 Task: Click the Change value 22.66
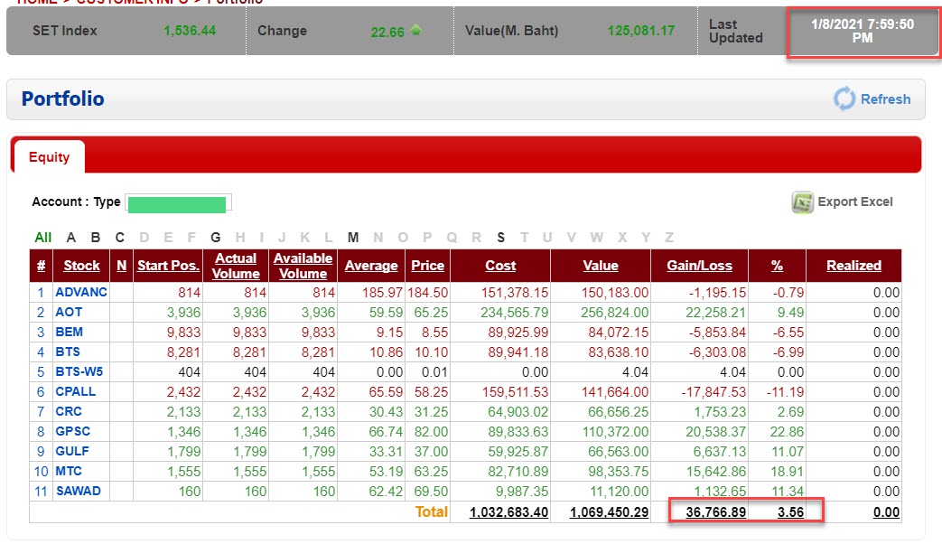pos(387,32)
